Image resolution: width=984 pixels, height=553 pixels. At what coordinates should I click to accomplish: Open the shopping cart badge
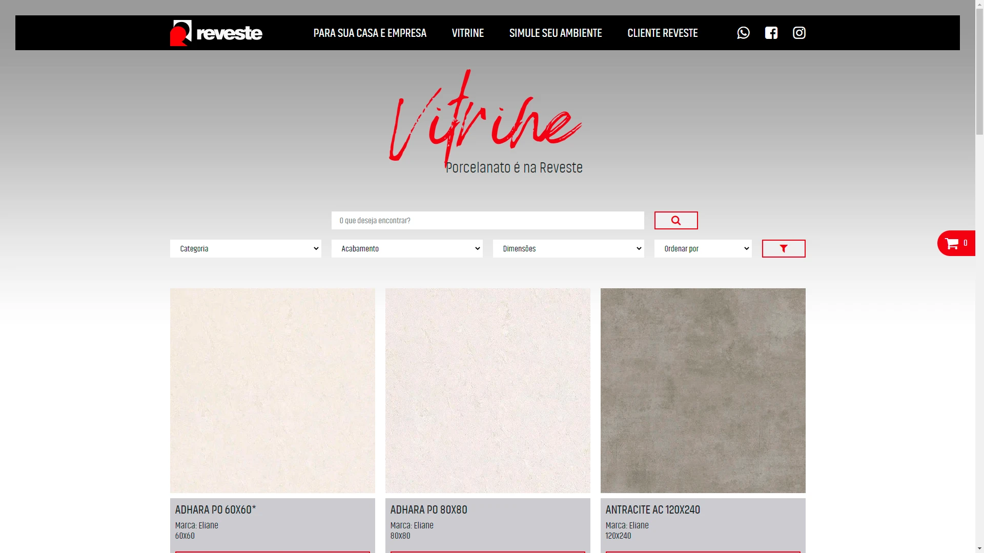coord(956,243)
